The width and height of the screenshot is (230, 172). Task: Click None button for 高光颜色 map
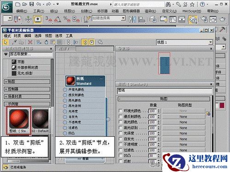(x=184, y=122)
